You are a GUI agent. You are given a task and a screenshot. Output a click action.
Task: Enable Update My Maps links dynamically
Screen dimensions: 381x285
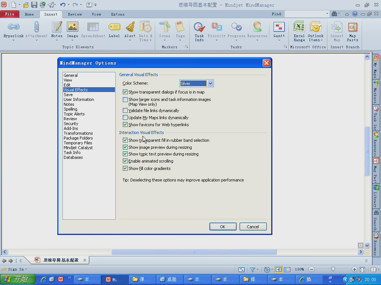click(x=125, y=118)
